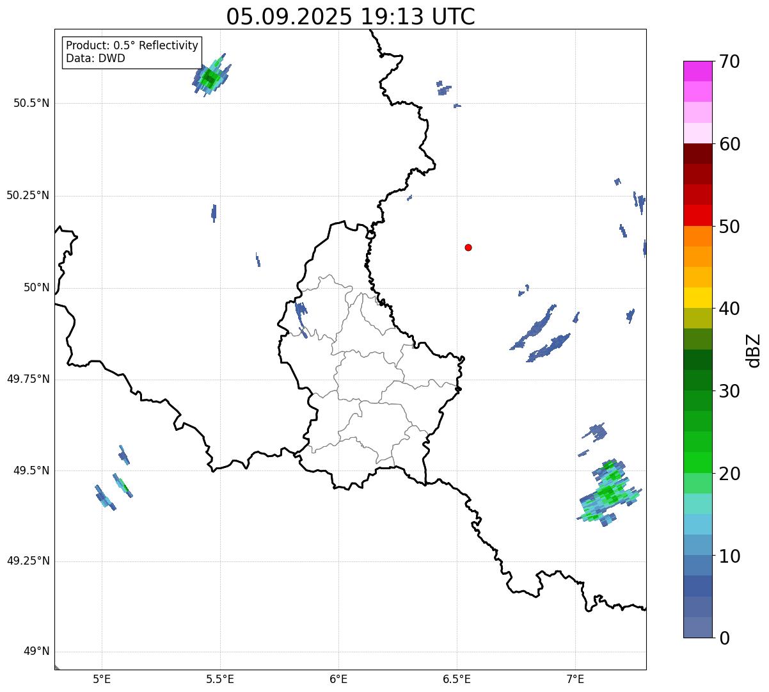Image resolution: width=769 pixels, height=692 pixels.
Task: Click the '7°E' longitude label
Action: click(575, 679)
